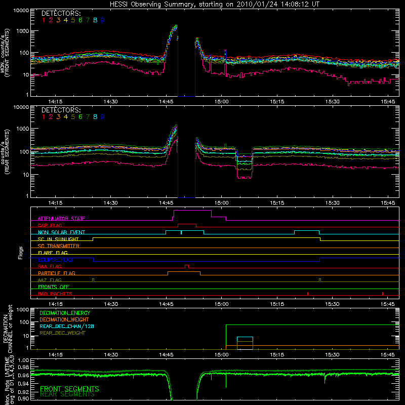The image size is (405, 405).
Task: Click the FRONTS OFF flag label
Action: point(54,287)
